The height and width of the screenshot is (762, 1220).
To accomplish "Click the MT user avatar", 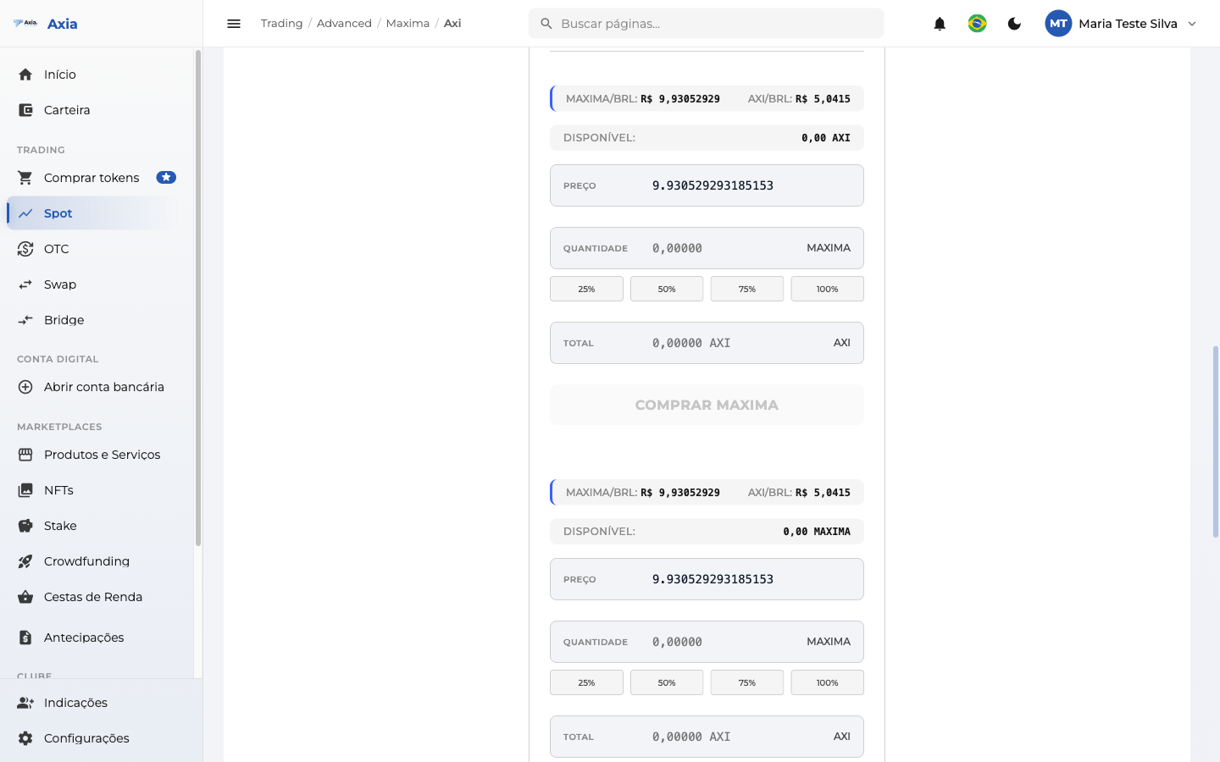I will (1058, 24).
